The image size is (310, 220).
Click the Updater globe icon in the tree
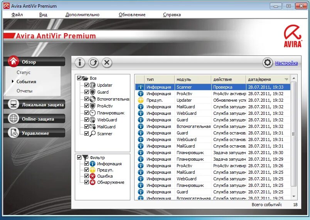[92, 85]
